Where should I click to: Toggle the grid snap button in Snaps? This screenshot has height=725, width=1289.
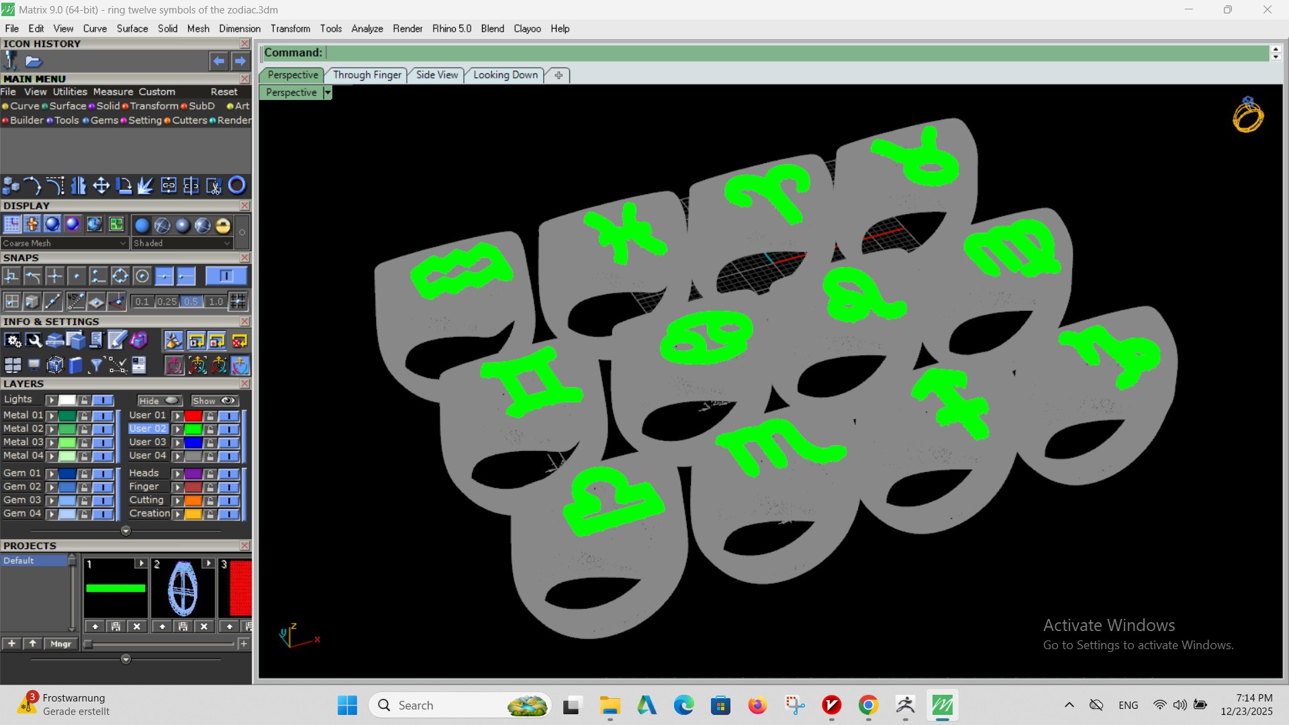(x=238, y=301)
